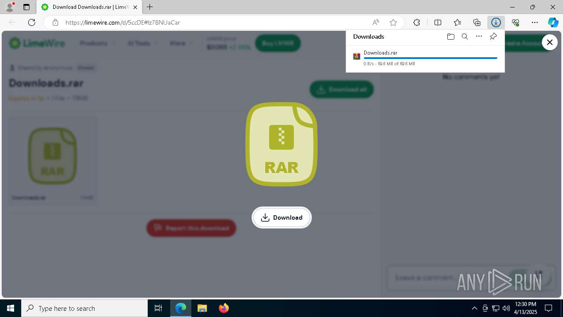Open the tab actions menu icon
The image size is (563, 317).
(x=26, y=7)
